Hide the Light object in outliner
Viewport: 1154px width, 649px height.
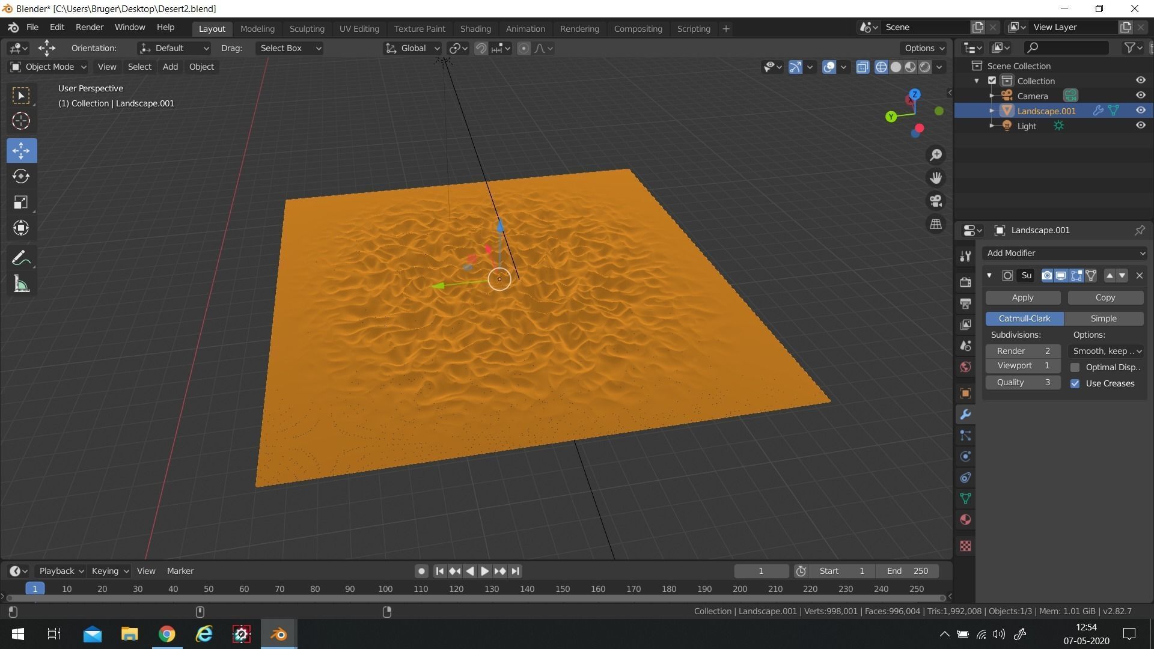[x=1140, y=126]
